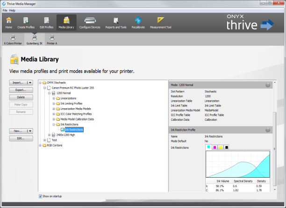Click the 1200 Normal print mode icon
The height and width of the screenshot is (208, 286).
[x=54, y=93]
